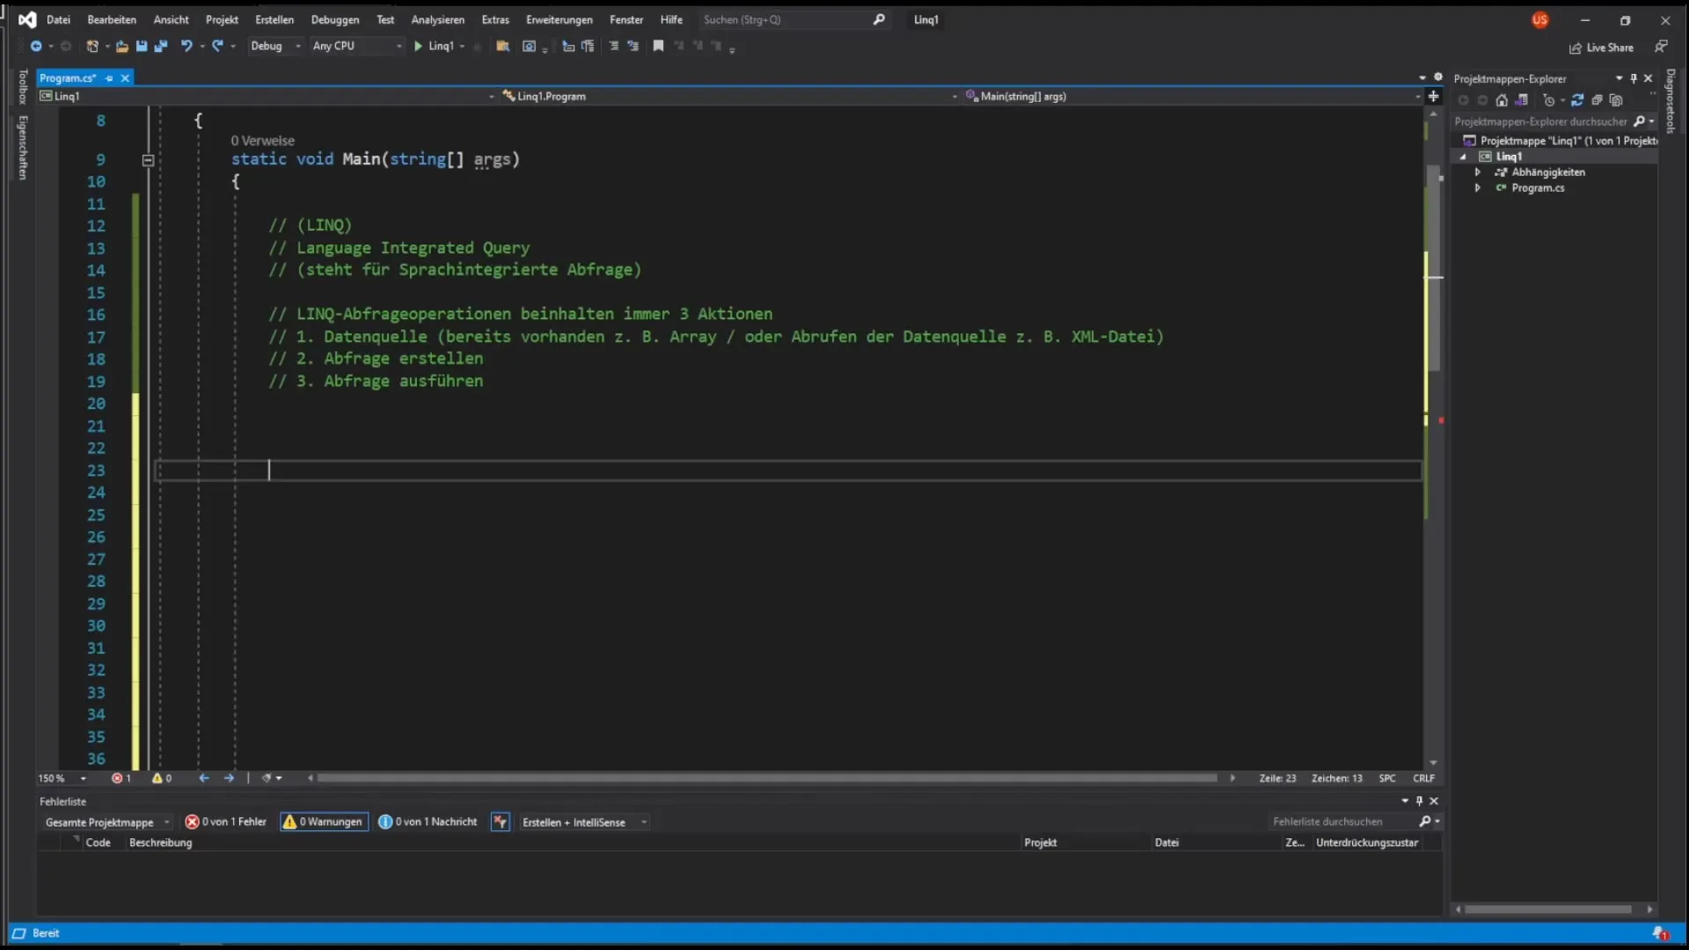Toggle the 0 von 1 Fehler filter
1689x950 pixels.
225,822
